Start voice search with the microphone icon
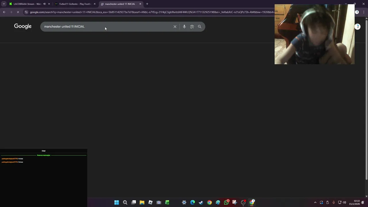 [x=184, y=26]
